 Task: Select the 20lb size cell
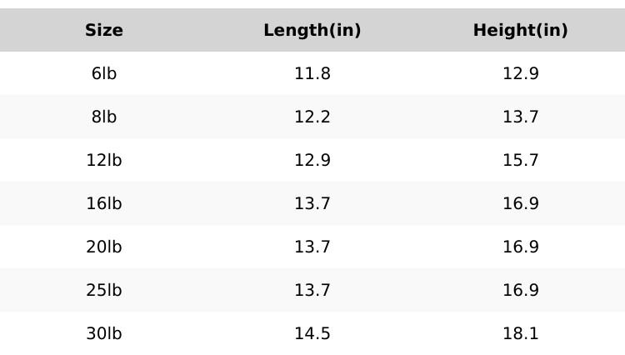point(104,247)
